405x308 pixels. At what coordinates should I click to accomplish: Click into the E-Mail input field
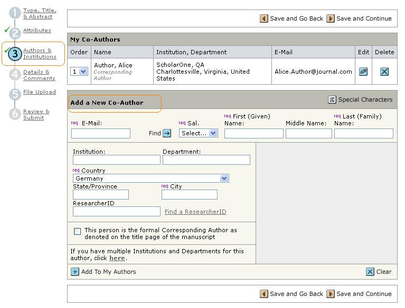pyautogui.click(x=101, y=134)
